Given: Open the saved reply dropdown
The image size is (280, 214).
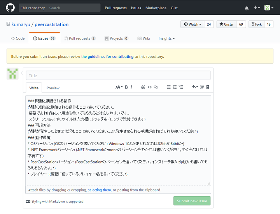Looking at the screenshot, I should 195,87.
